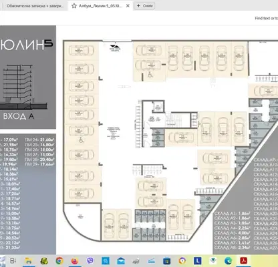
Task: Select the Албум_Люлин 5 tab
Action: pyautogui.click(x=100, y=6)
